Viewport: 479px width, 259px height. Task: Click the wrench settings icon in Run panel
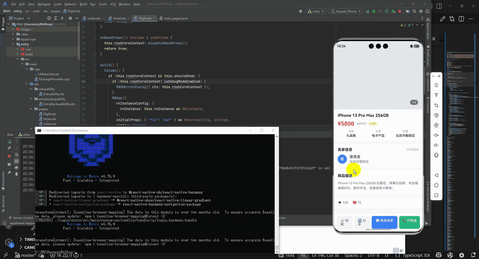pyautogui.click(x=9, y=148)
